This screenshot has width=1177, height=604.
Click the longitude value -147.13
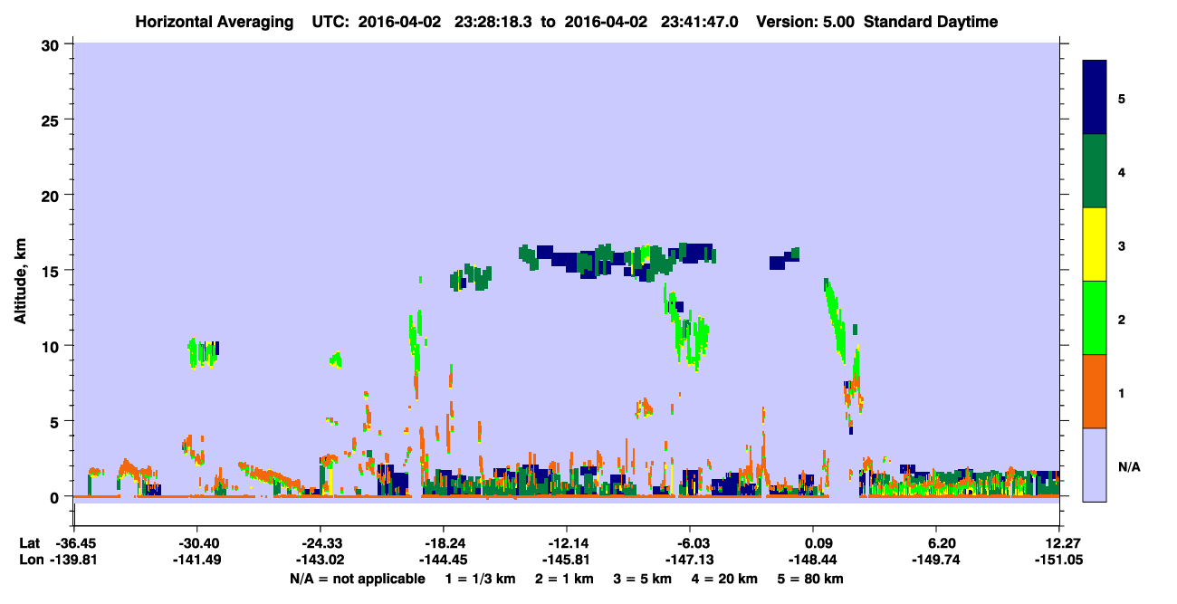pos(690,559)
